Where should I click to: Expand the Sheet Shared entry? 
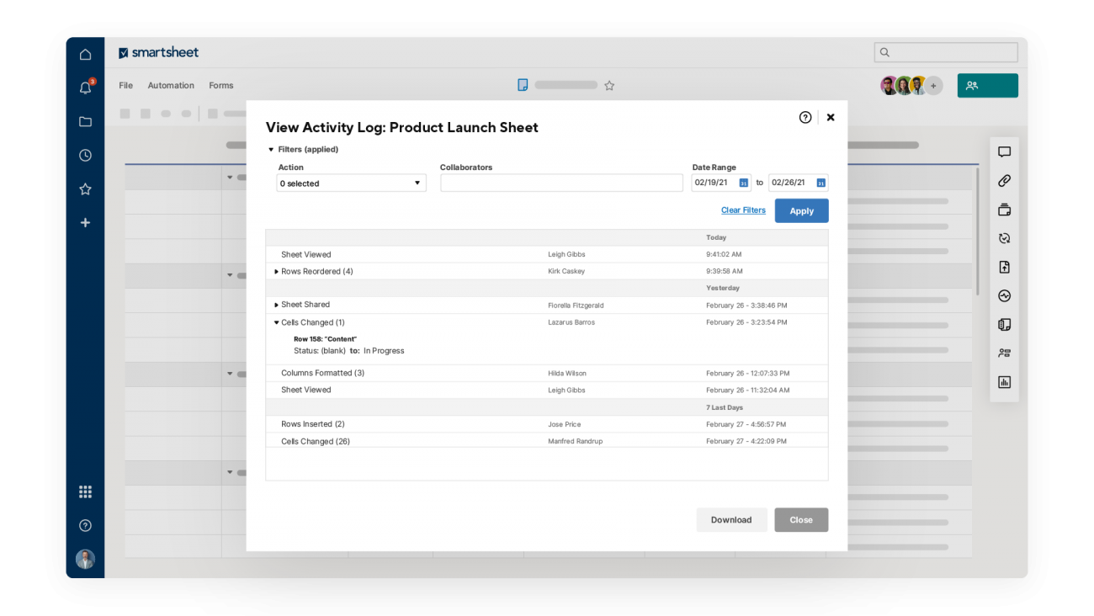pyautogui.click(x=276, y=305)
